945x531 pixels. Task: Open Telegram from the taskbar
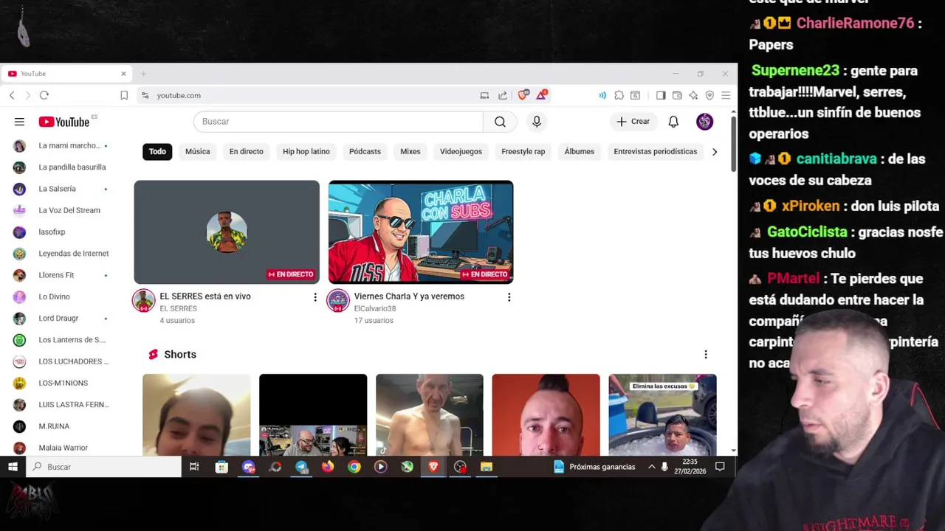(x=301, y=467)
